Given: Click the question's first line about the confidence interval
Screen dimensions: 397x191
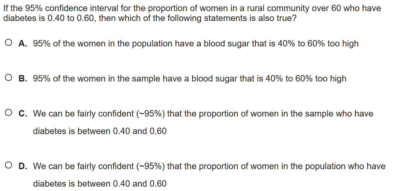Looking at the screenshot, I should [192, 8].
